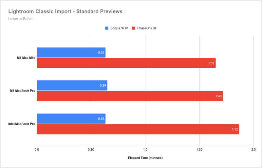Select the Intel MacBook Pro red bar

pyautogui.click(x=138, y=129)
